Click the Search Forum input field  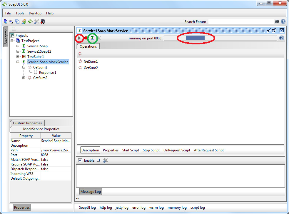[241, 21]
